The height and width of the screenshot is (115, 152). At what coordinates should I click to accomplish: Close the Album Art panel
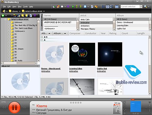coord(39,66)
